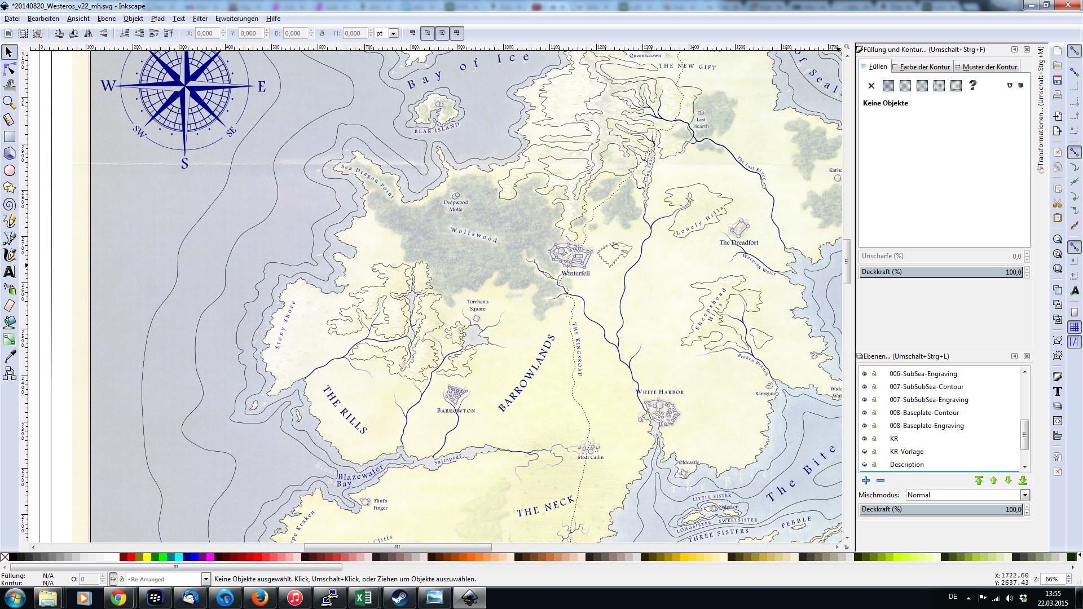Select the Text tool in toolbox

9,272
